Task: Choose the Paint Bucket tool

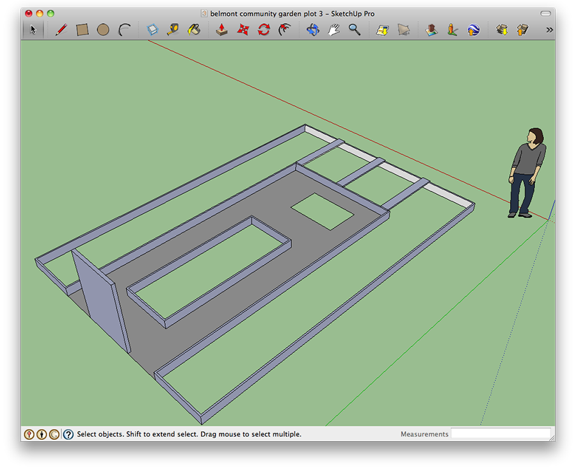Action: (x=193, y=29)
